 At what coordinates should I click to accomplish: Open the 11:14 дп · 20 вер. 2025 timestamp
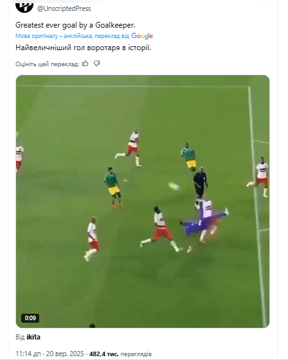(x=50, y=354)
